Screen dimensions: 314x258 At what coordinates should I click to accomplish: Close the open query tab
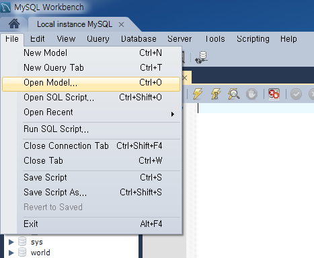pos(185,78)
